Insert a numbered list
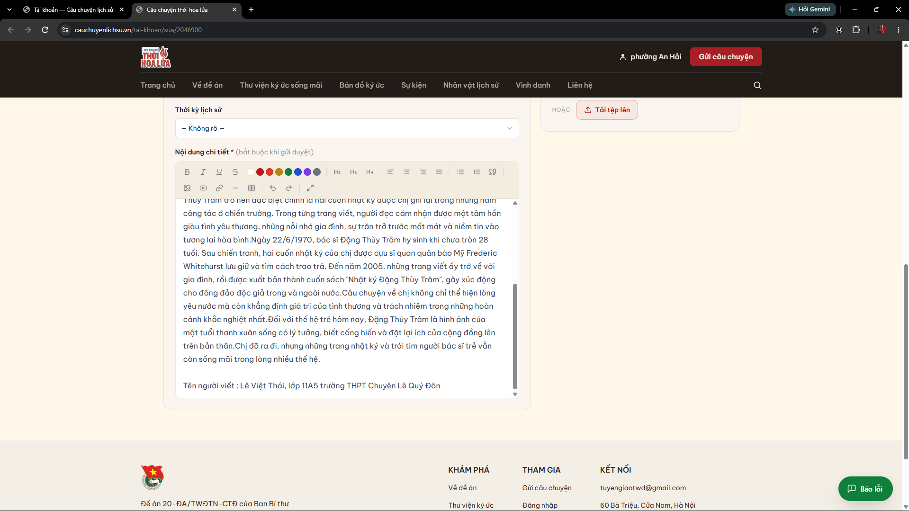Screen dimensions: 909x511 [477, 172]
